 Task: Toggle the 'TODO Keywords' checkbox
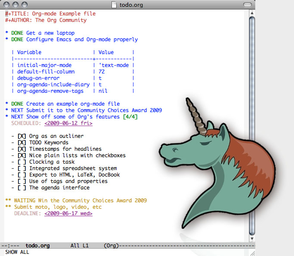tap(22, 143)
